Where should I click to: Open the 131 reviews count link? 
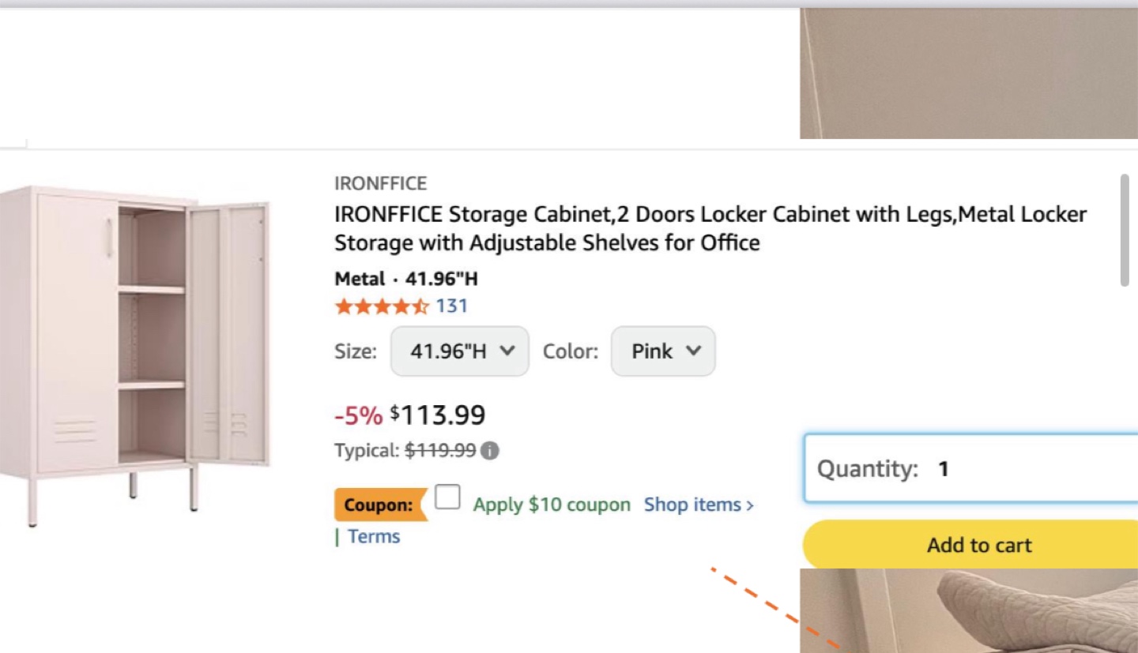(452, 306)
